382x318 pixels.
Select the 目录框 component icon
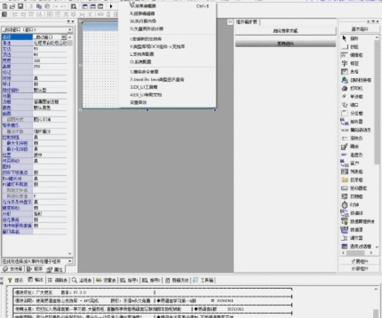point(344,180)
